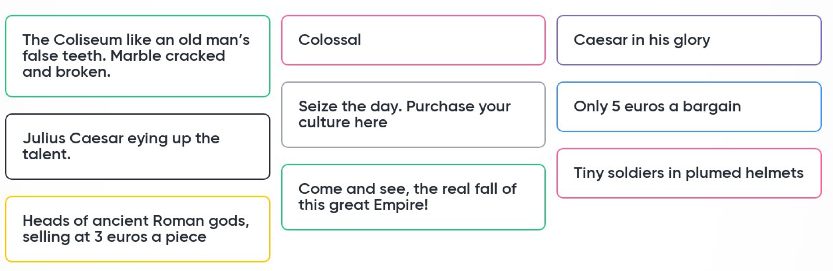Image resolution: width=833 pixels, height=271 pixels.
Task: Choose the 'Caesar in his glory' card
Action: [688, 40]
